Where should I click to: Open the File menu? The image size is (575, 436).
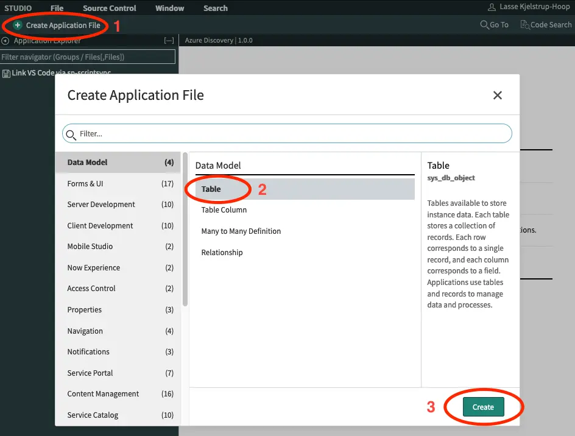(x=57, y=8)
